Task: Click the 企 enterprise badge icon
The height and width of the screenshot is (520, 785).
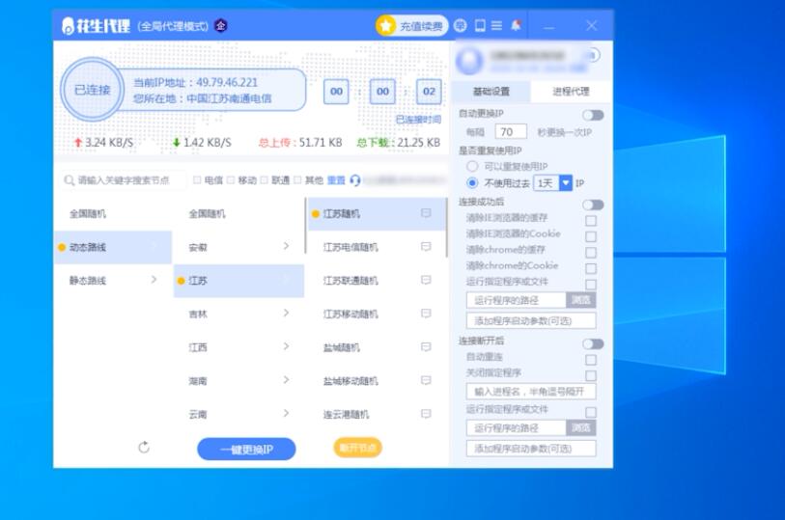Action: 221,25
